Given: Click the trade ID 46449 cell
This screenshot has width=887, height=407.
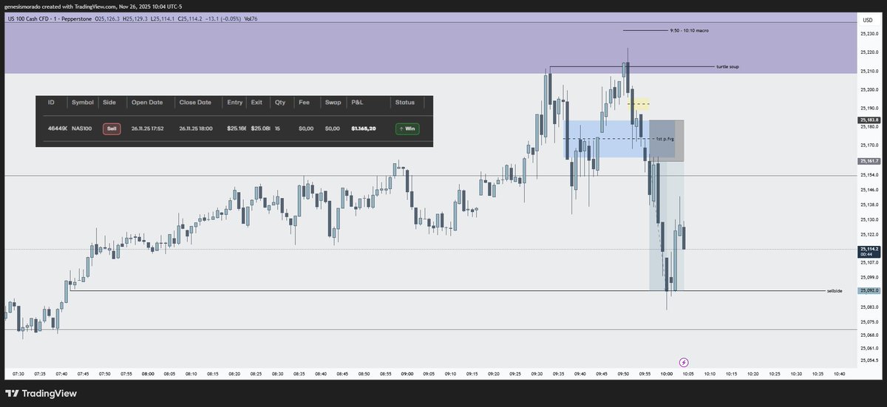Looking at the screenshot, I should click(58, 129).
